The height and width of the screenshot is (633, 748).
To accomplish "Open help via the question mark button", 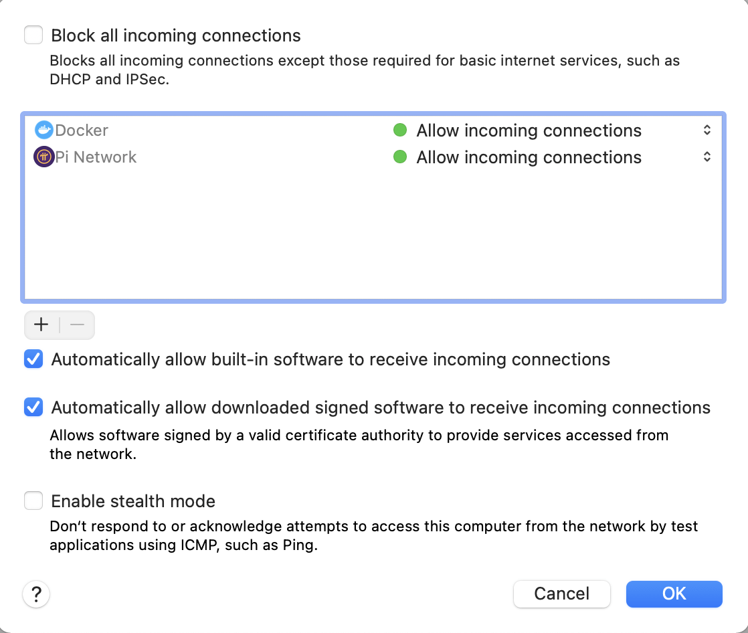I will [36, 594].
